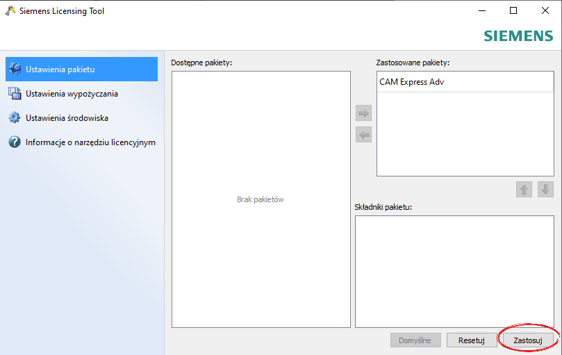
Task: Click the Zastosuj button
Action: (528, 340)
